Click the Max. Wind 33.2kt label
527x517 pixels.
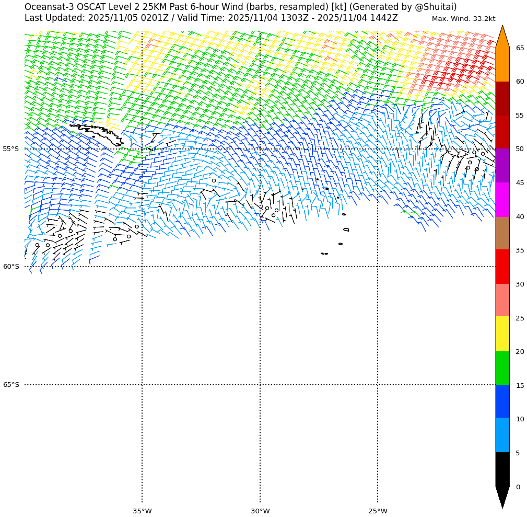[463, 19]
